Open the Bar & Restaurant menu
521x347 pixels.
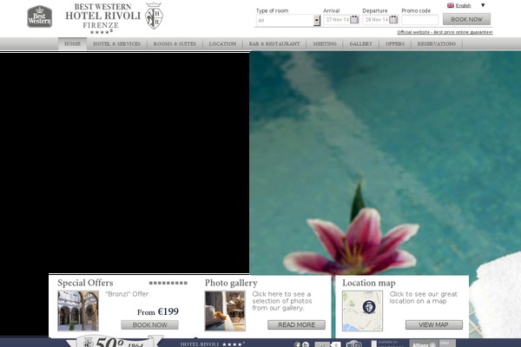click(274, 44)
